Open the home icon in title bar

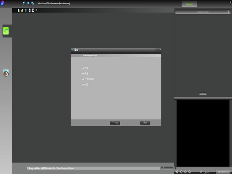(x=32, y=3)
